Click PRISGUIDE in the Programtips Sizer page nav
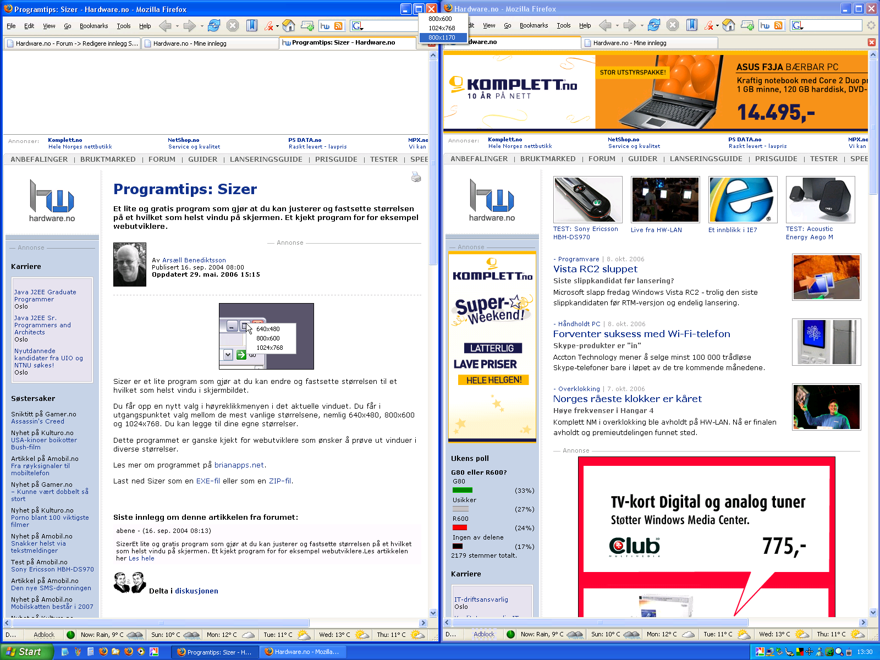The height and width of the screenshot is (660, 880). tap(336, 159)
